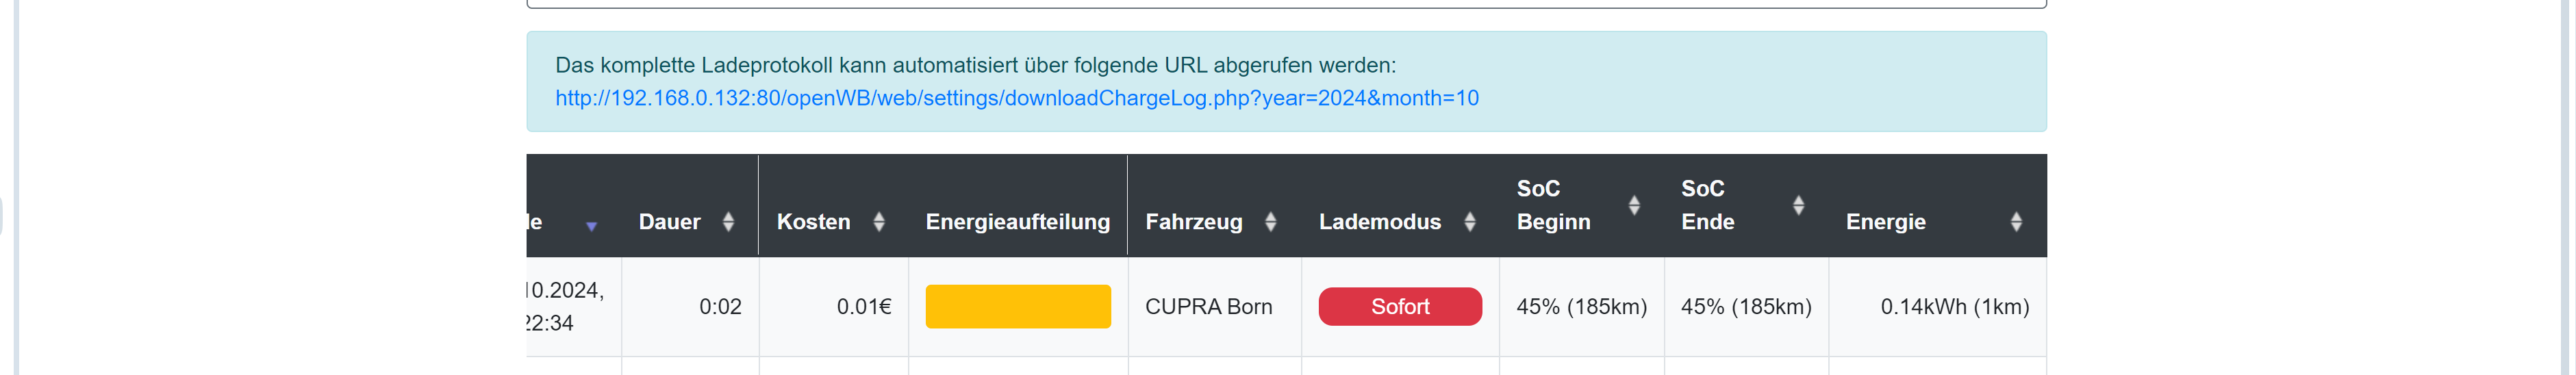Click the sort arrows beside Kosten
The width and height of the screenshot is (2576, 375).
[878, 222]
